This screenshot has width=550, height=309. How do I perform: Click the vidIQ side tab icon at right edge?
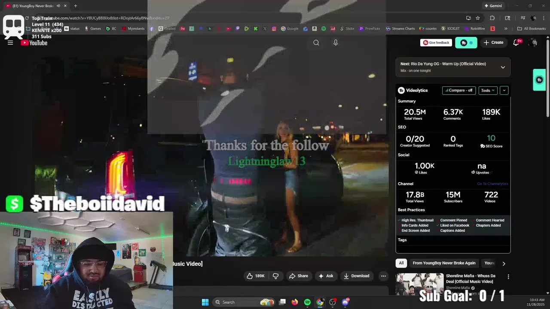pyautogui.click(x=539, y=80)
